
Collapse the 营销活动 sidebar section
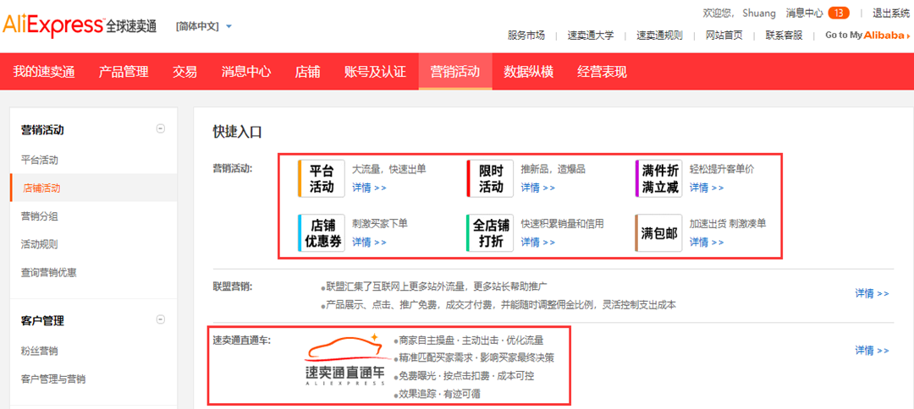click(x=161, y=129)
